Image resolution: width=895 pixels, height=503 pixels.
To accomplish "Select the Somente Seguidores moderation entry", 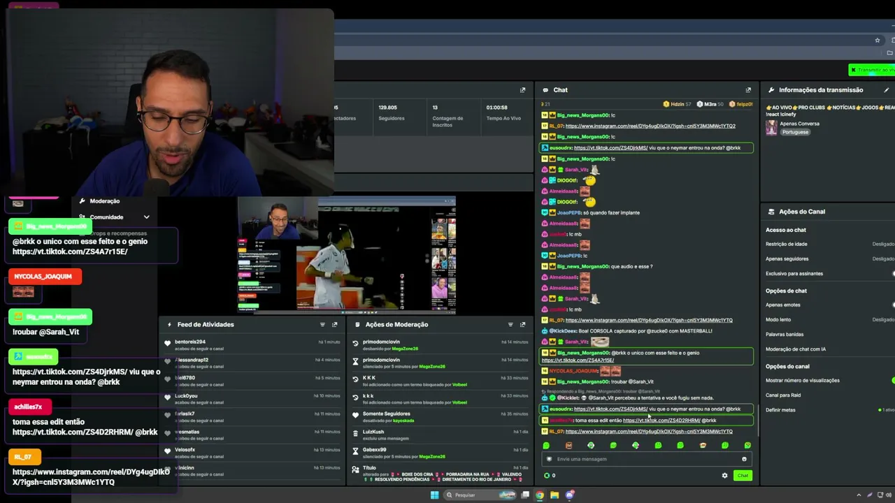I will [441, 417].
